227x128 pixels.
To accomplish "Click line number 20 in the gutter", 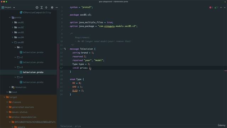I will coord(61,79).
